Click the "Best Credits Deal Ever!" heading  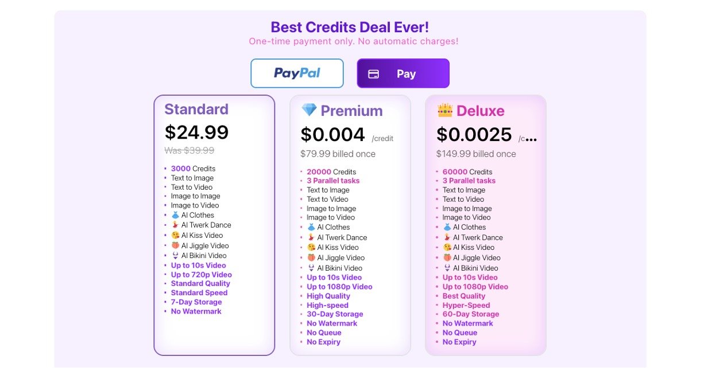tap(350, 27)
